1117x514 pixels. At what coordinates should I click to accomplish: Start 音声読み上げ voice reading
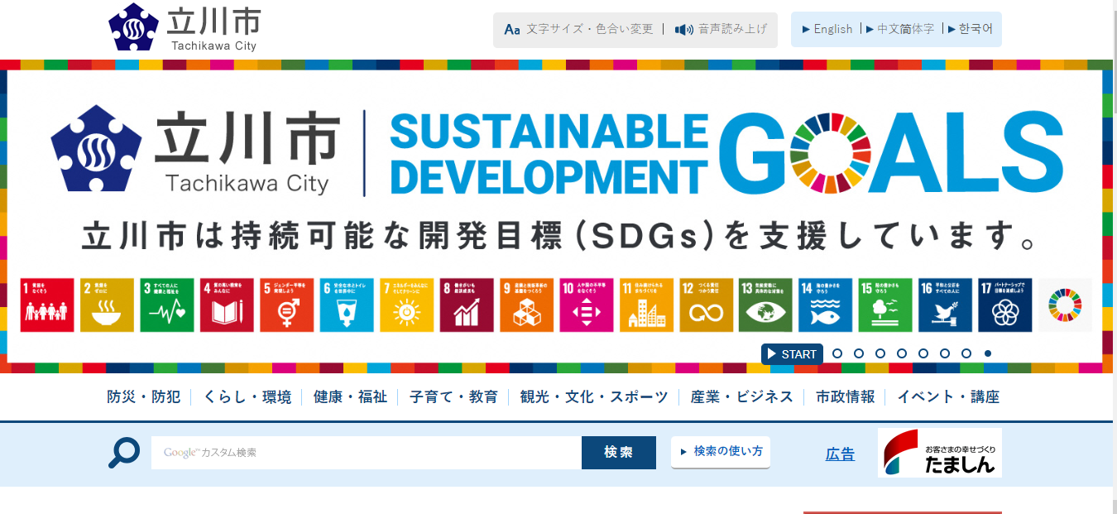pyautogui.click(x=732, y=29)
